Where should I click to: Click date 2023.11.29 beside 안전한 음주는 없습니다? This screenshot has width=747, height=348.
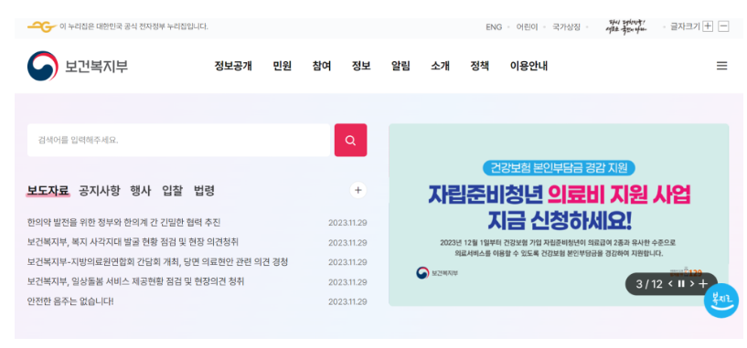point(347,301)
